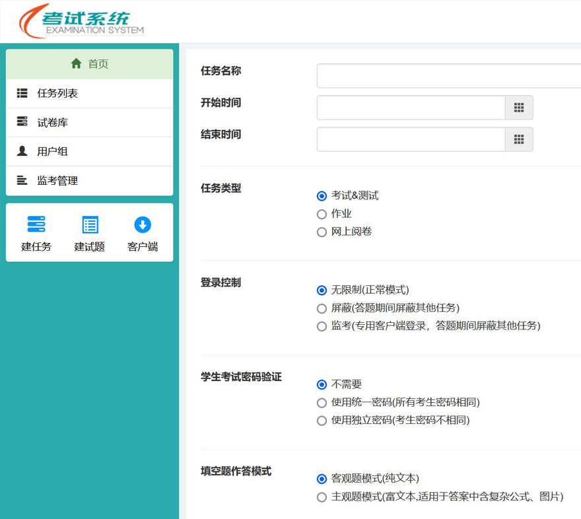This screenshot has height=519, width=581.
Task: Click the 建试题 (create question) icon
Action: coord(90,225)
